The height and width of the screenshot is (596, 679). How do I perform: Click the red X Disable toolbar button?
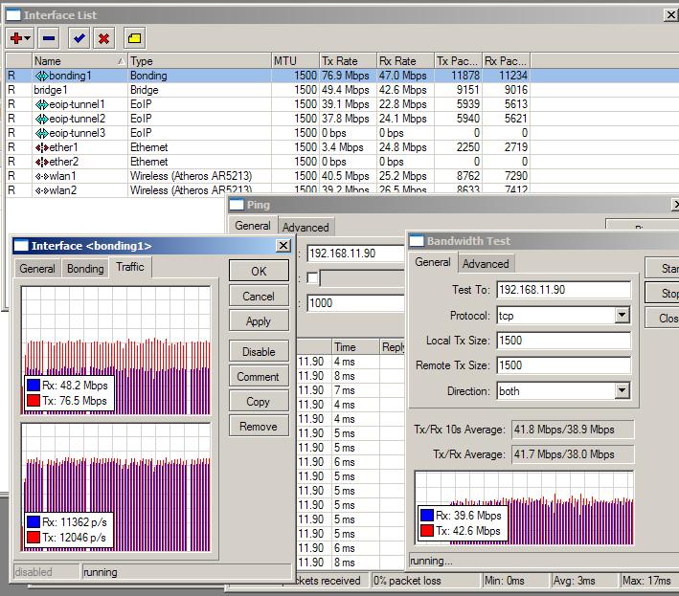pos(103,38)
